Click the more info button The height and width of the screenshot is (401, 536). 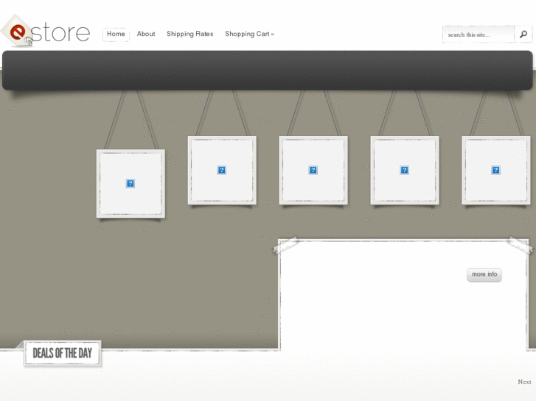coord(484,274)
